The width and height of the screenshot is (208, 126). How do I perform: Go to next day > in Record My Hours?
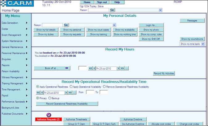pyautogui.click(x=118, y=68)
